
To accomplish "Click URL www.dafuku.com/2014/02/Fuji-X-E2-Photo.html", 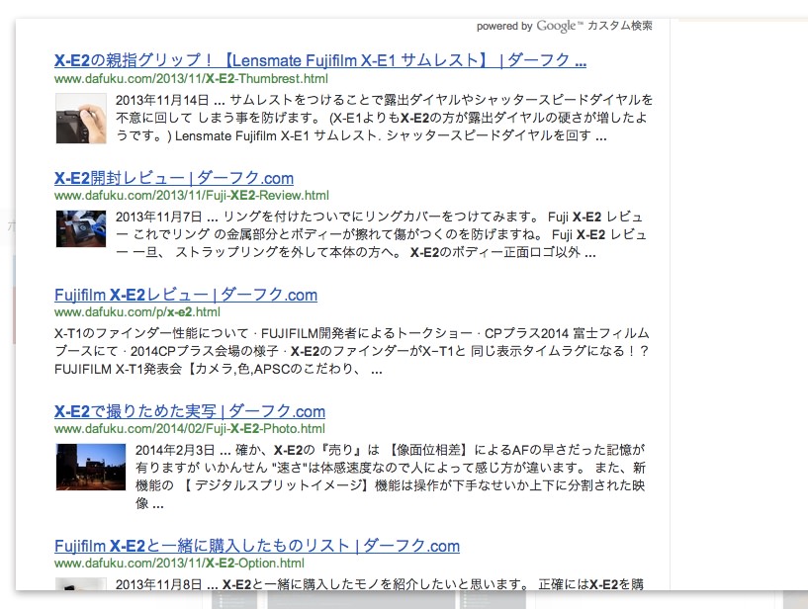I will coord(190,429).
